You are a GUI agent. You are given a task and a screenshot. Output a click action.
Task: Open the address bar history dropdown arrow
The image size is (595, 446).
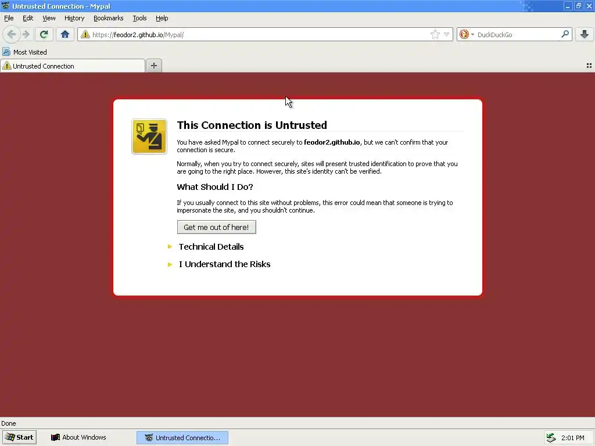[447, 34]
